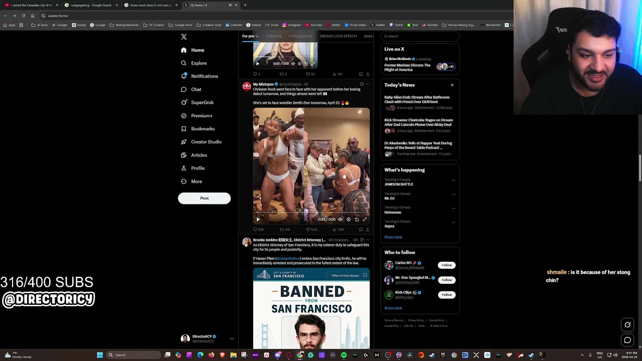Image resolution: width=642 pixels, height=361 pixels.
Task: Open the floating messages button
Action: tap(627, 340)
